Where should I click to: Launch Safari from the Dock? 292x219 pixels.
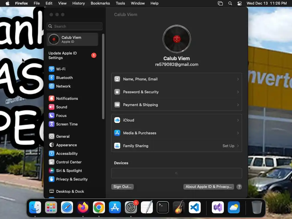pos(67,208)
